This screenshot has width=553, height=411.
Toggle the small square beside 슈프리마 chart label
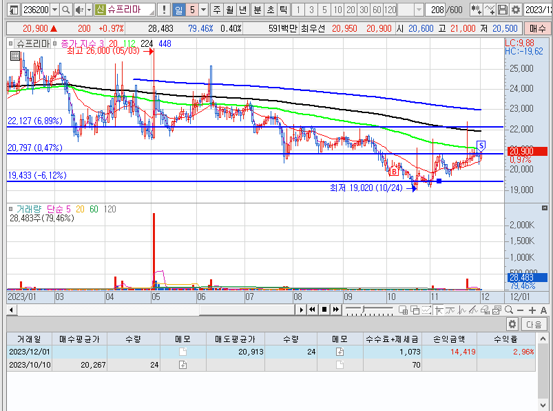coord(10,43)
